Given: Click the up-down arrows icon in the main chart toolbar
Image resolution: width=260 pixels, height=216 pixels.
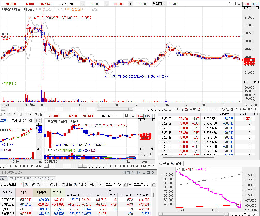Looking at the screenshot, I should [x=244, y=109].
